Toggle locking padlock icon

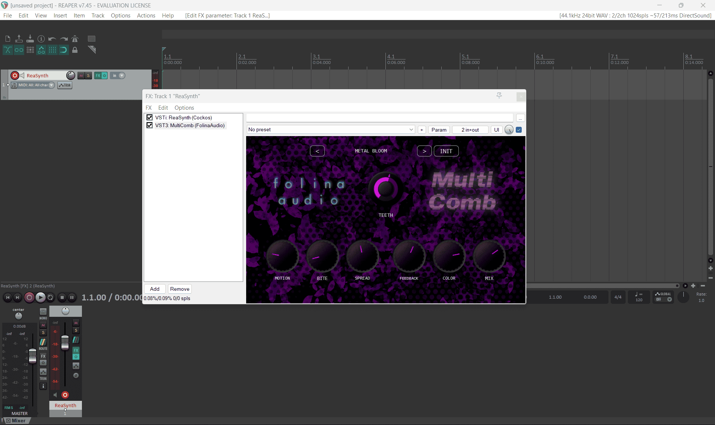pyautogui.click(x=75, y=50)
